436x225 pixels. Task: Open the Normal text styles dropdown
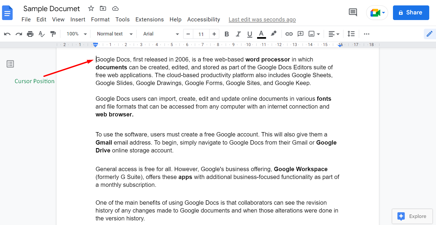tap(115, 34)
